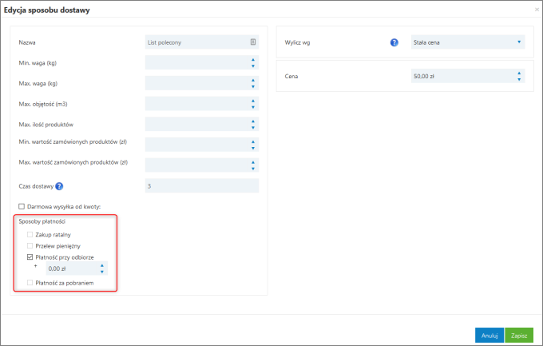Decrease the Max. objętość (m3) value

[253, 107]
